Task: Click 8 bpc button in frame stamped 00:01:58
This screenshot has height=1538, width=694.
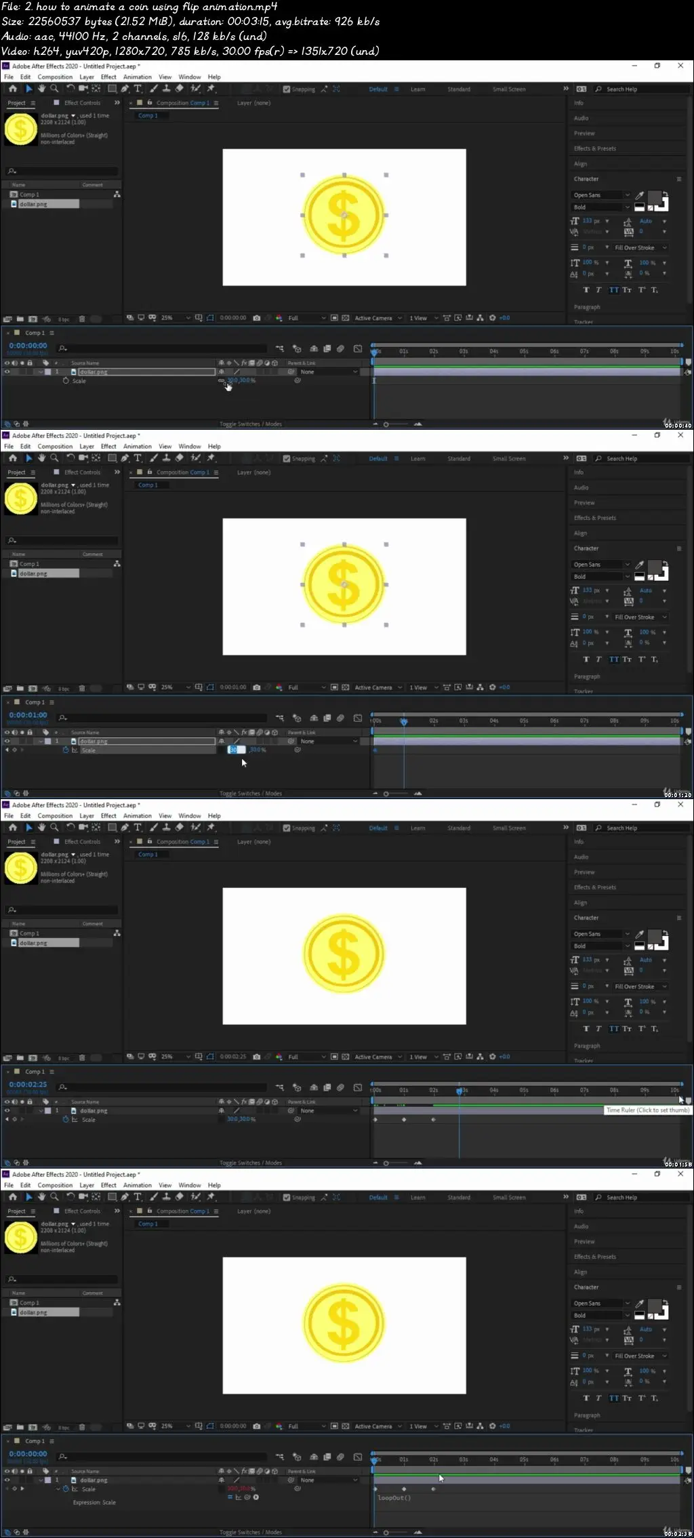Action: point(64,1057)
